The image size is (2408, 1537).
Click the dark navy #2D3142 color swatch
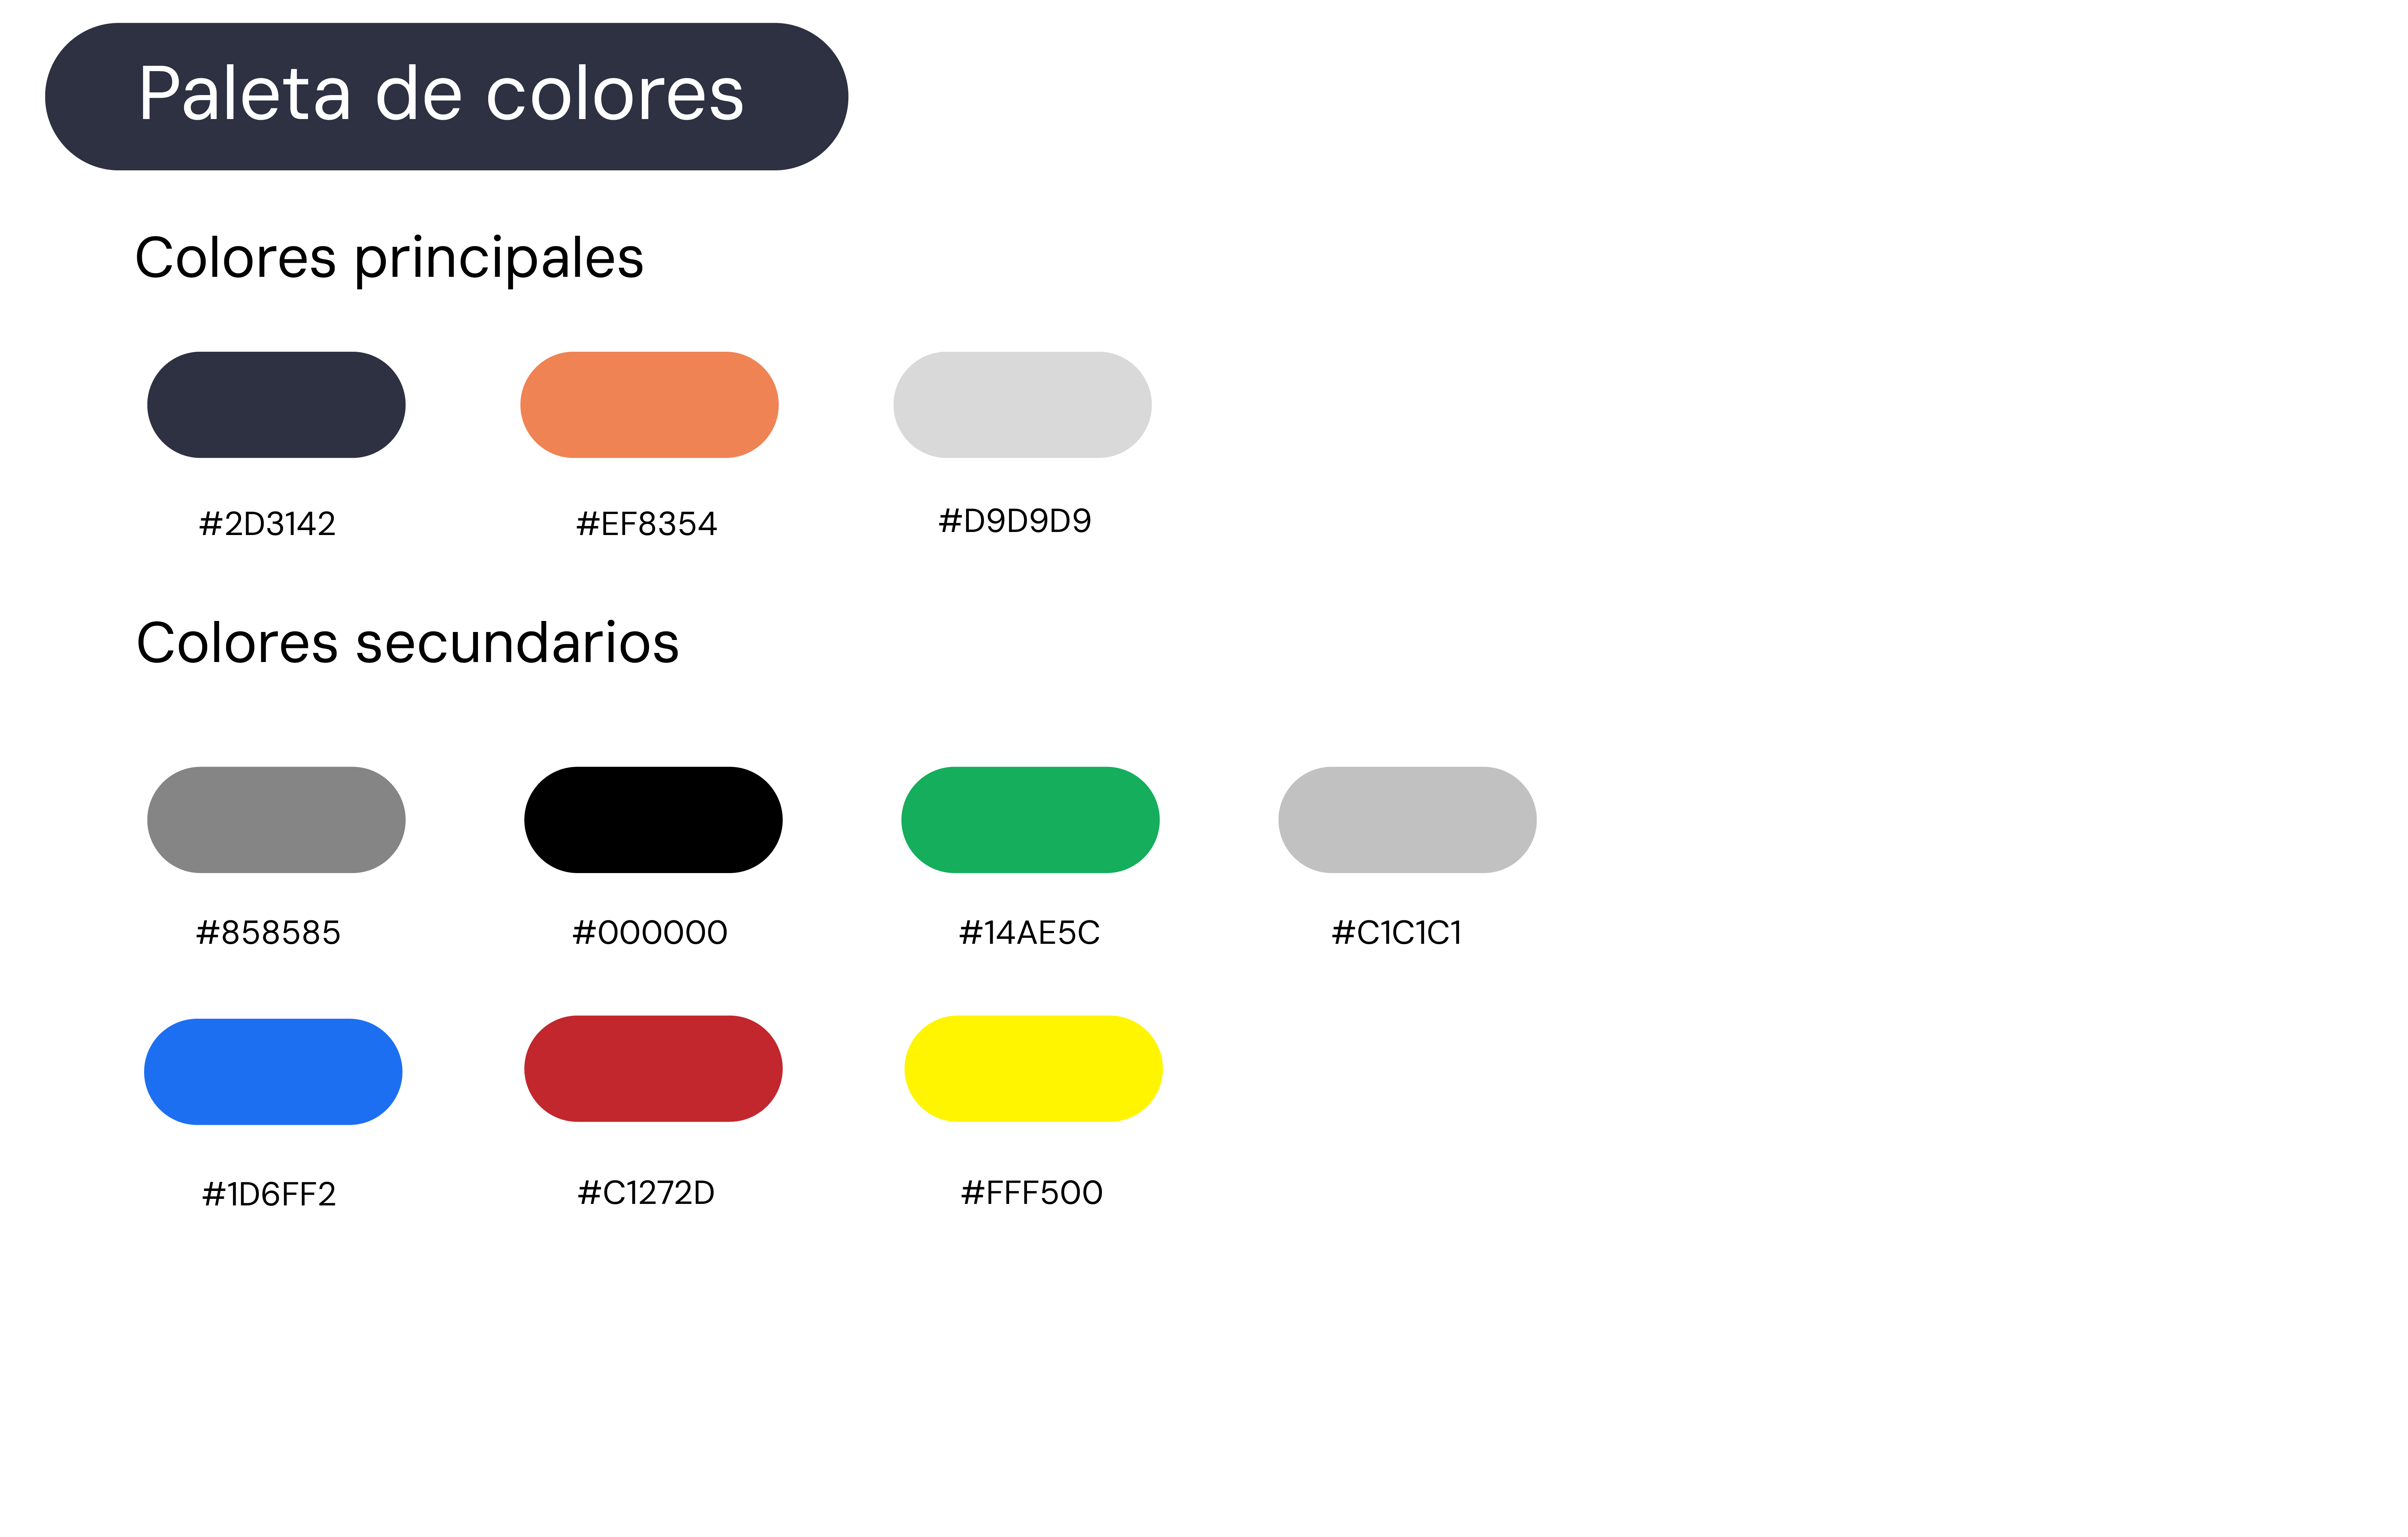(x=276, y=405)
